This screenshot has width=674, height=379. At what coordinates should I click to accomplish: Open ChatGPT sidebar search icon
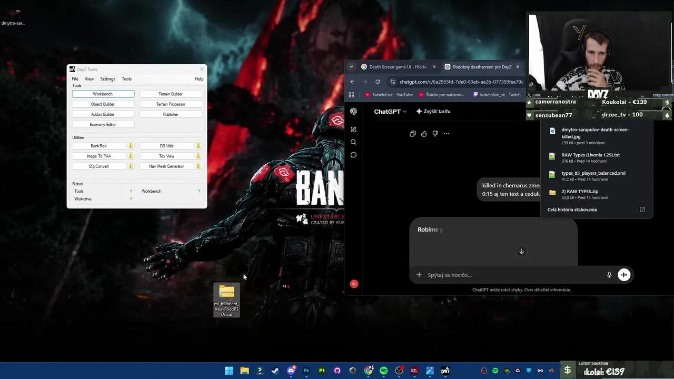point(353,142)
